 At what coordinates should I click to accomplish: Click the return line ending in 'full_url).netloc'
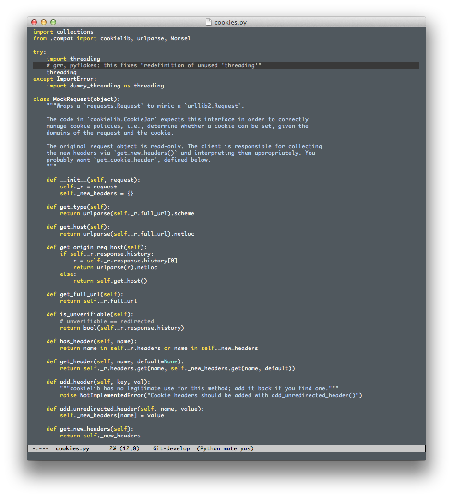pyautogui.click(x=127, y=234)
